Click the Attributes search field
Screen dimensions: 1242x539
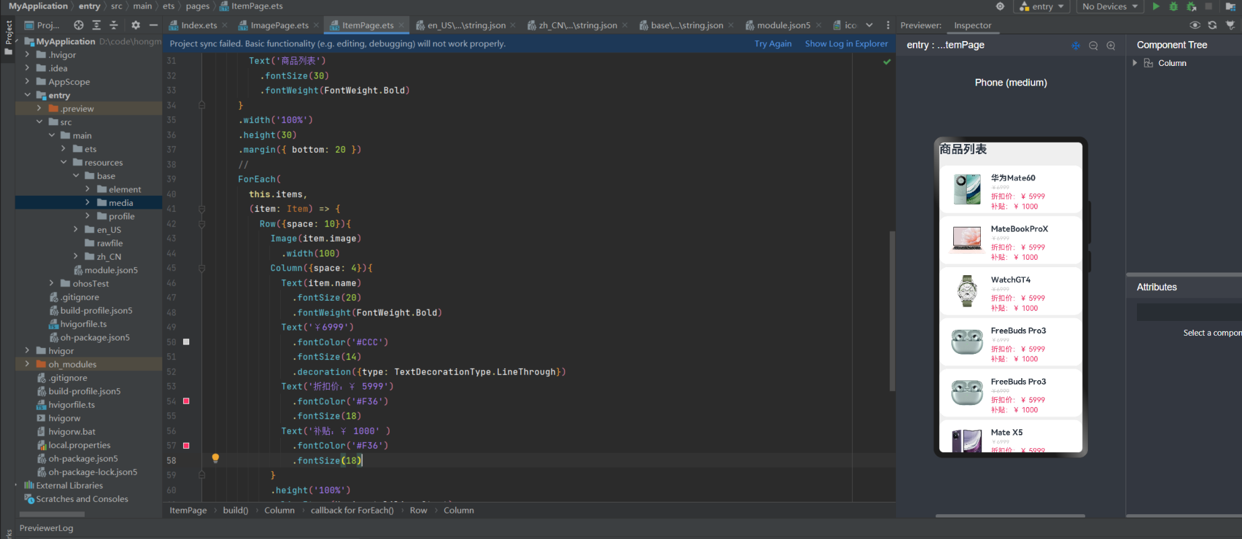(1189, 312)
